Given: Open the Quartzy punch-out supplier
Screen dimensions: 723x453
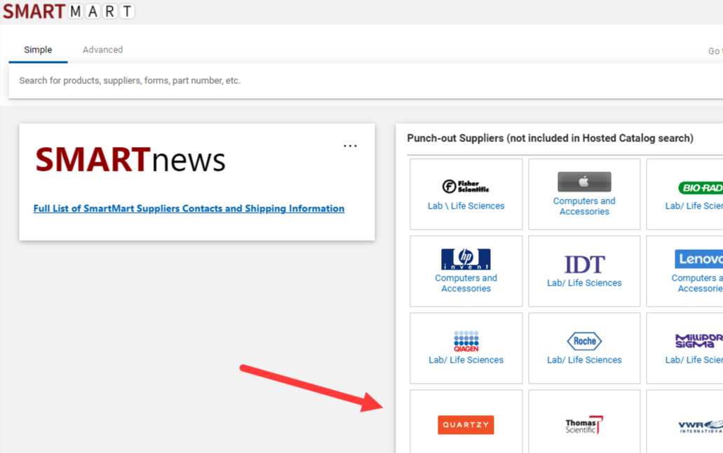Looking at the screenshot, I should click(x=466, y=425).
